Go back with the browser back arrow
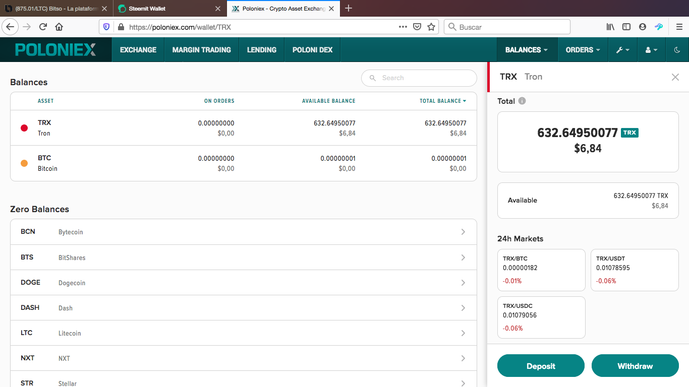Viewport: 689px width, 387px height. tap(11, 27)
